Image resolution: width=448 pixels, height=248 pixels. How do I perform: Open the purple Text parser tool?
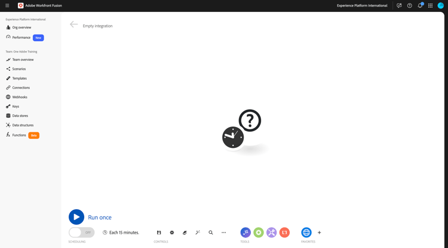[271, 232]
